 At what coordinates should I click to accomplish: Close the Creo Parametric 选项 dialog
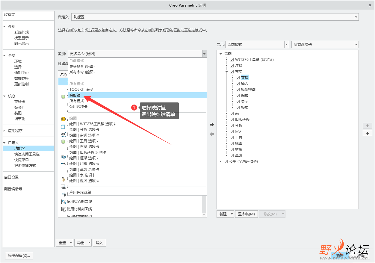[370, 5]
